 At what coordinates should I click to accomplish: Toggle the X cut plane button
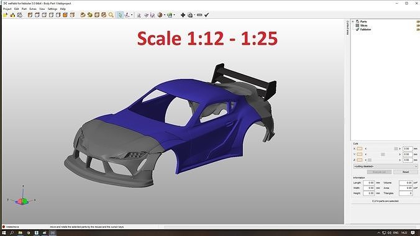(x=360, y=148)
